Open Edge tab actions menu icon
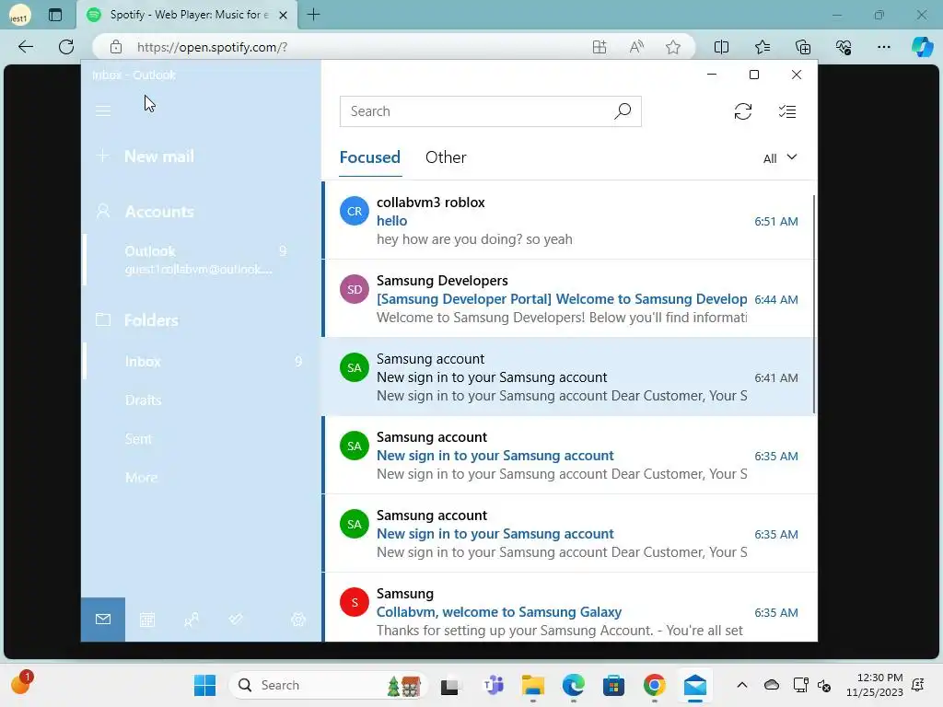The height and width of the screenshot is (707, 943). [x=55, y=15]
